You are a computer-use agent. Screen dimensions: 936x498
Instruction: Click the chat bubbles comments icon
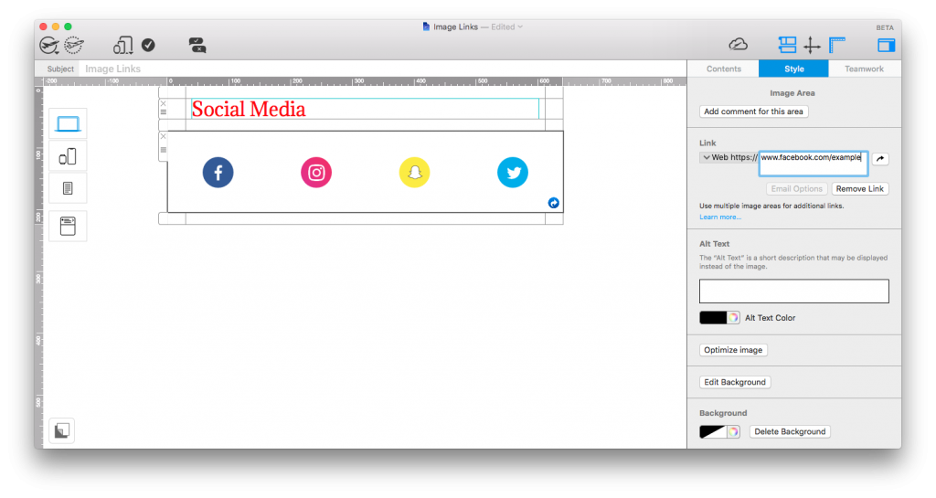pyautogui.click(x=197, y=46)
